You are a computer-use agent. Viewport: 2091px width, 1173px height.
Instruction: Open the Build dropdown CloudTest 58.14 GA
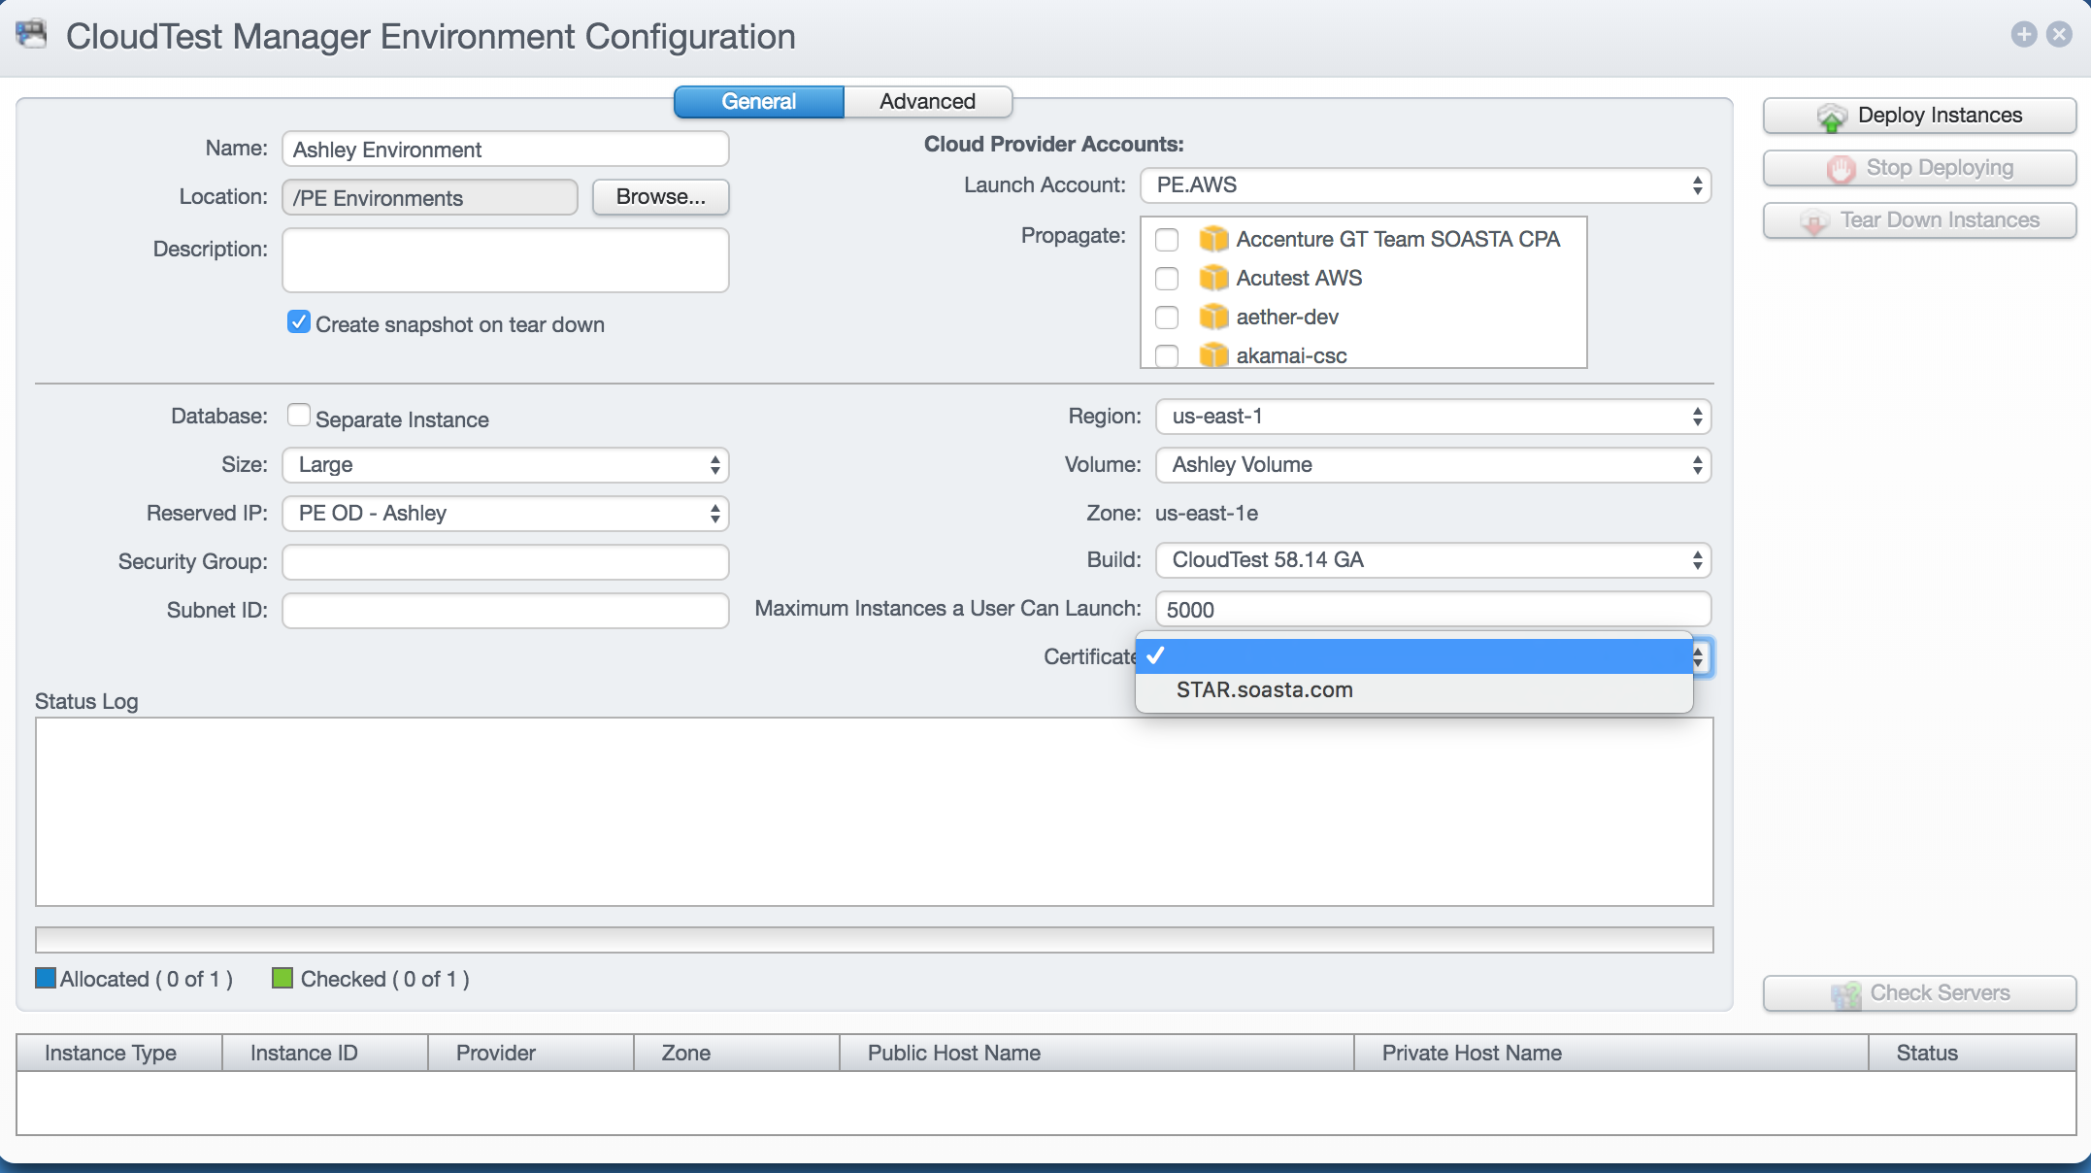(x=1432, y=560)
